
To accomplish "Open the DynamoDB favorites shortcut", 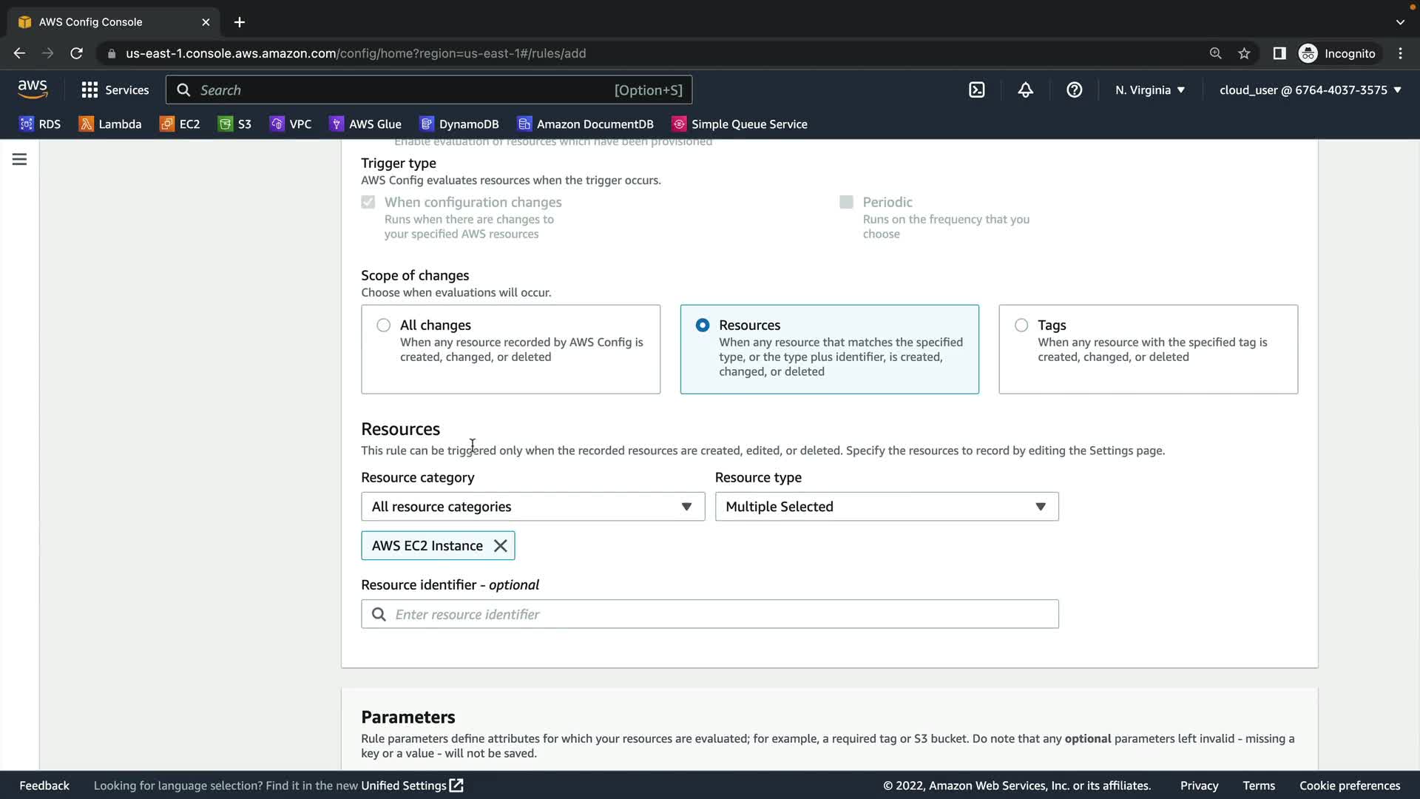I will point(459,124).
